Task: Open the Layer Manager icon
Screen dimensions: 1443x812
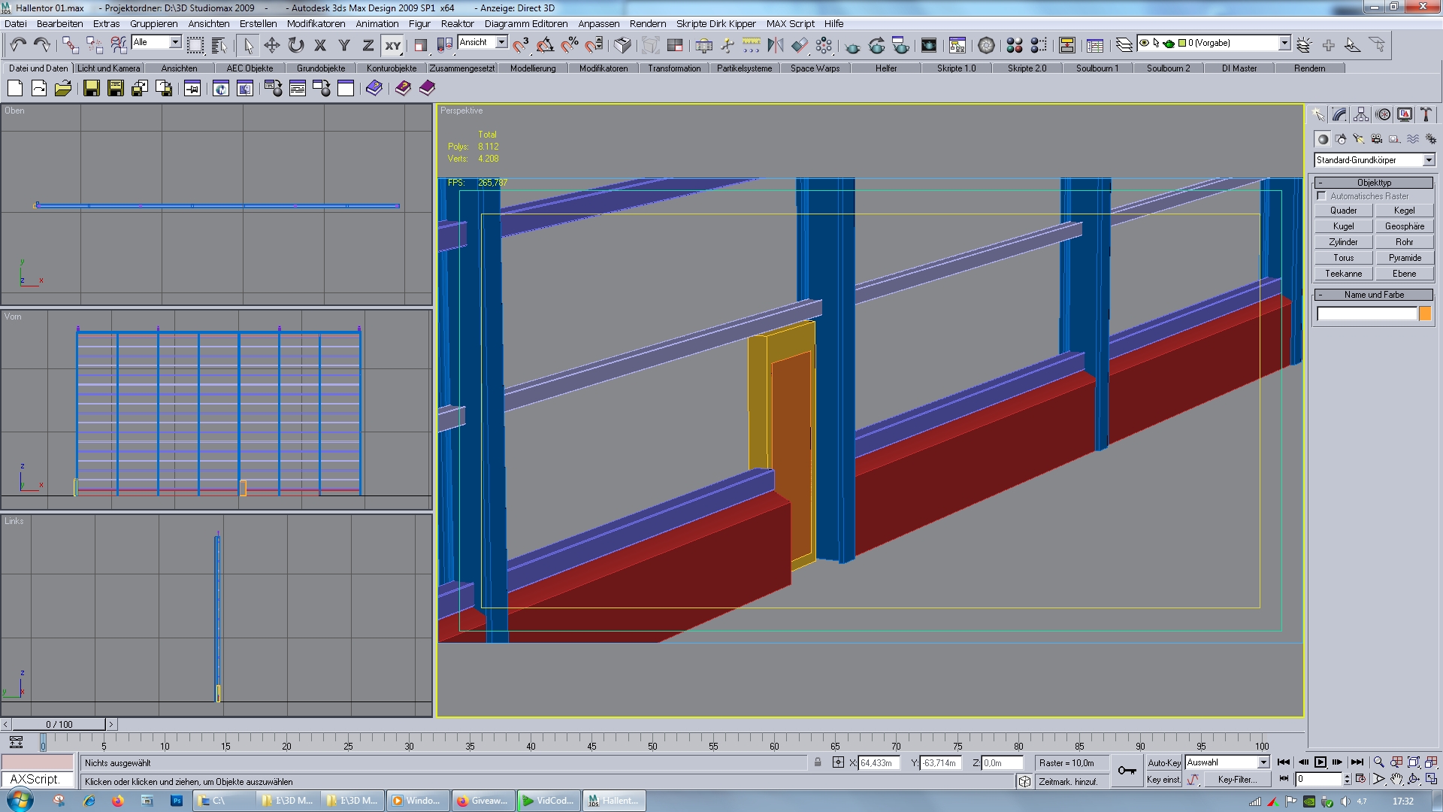Action: point(1124,45)
